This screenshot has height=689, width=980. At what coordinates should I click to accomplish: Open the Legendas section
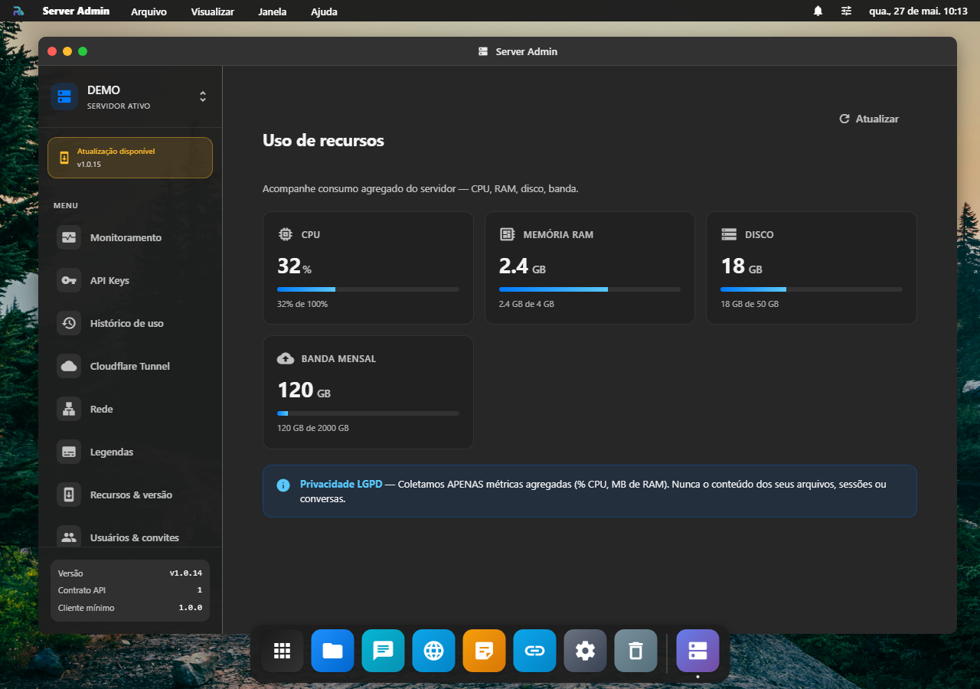point(130,452)
